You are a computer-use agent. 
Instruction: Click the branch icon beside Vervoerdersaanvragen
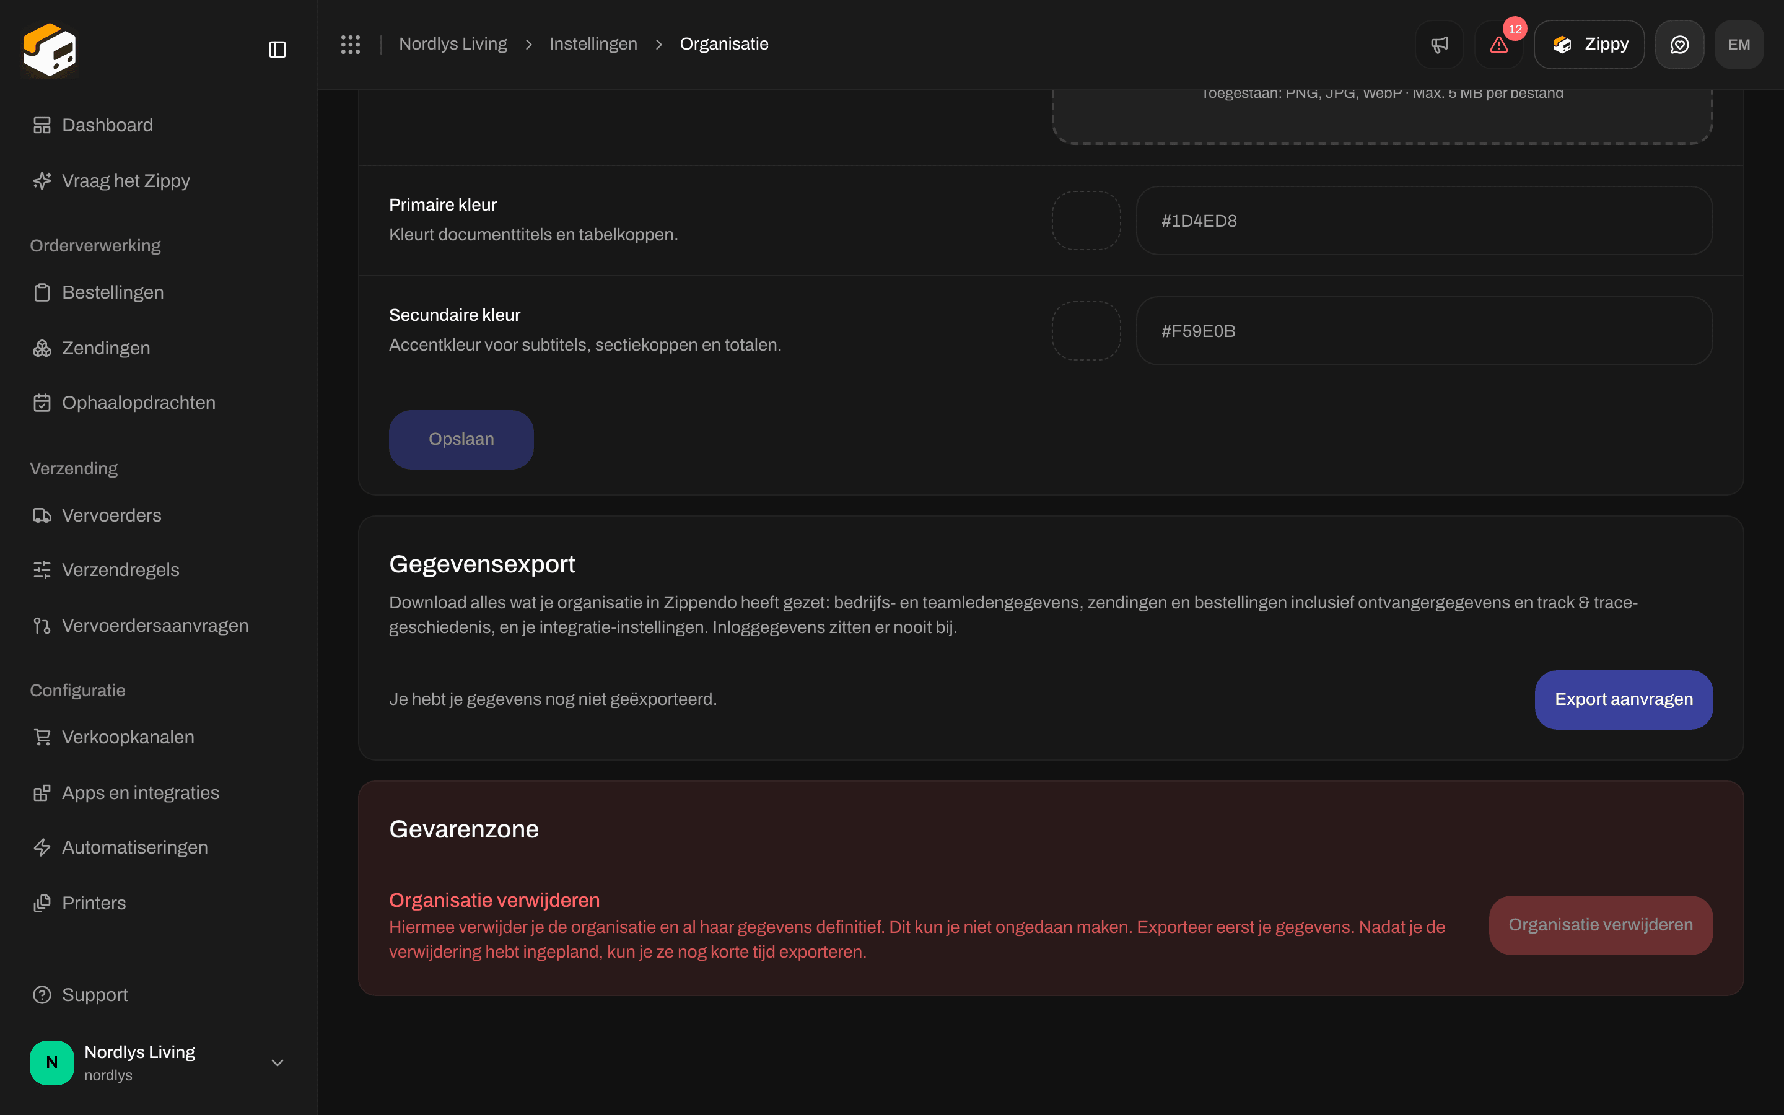[42, 626]
